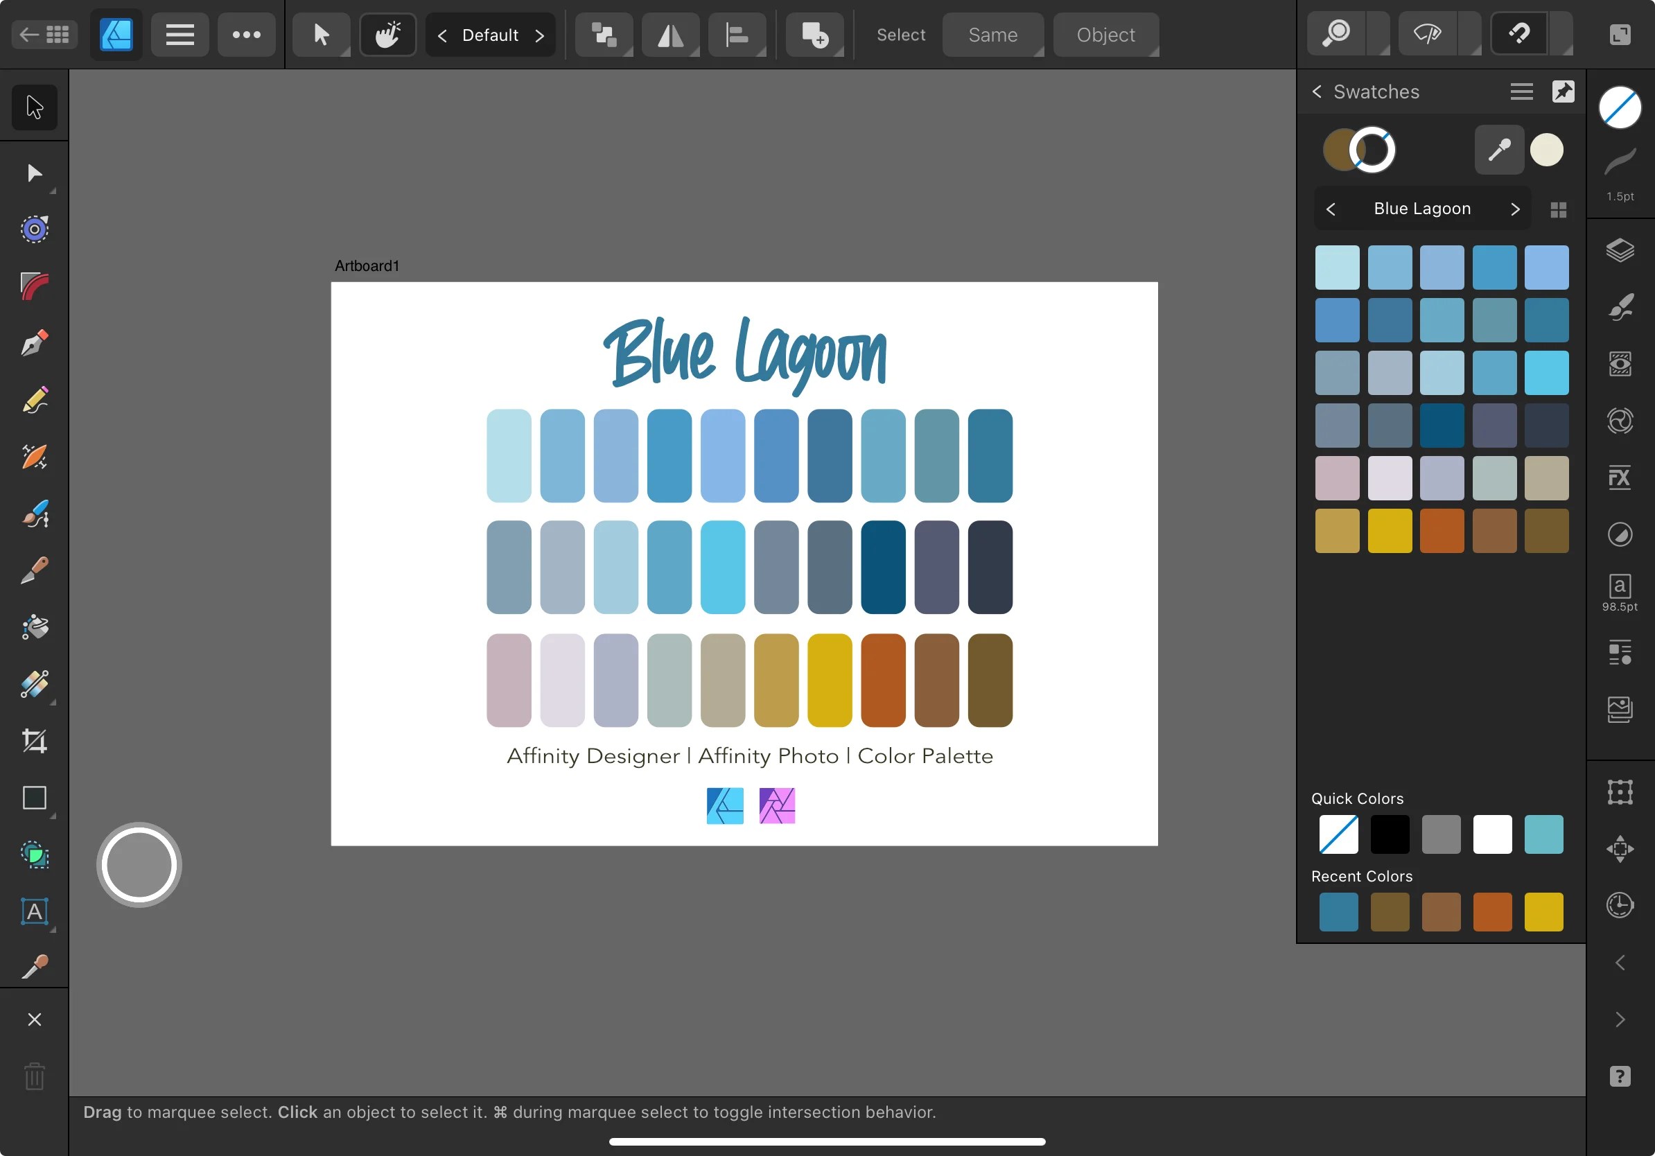Click the Delete trash icon at bottom left
Viewport: 1655px width, 1156px height.
35,1077
